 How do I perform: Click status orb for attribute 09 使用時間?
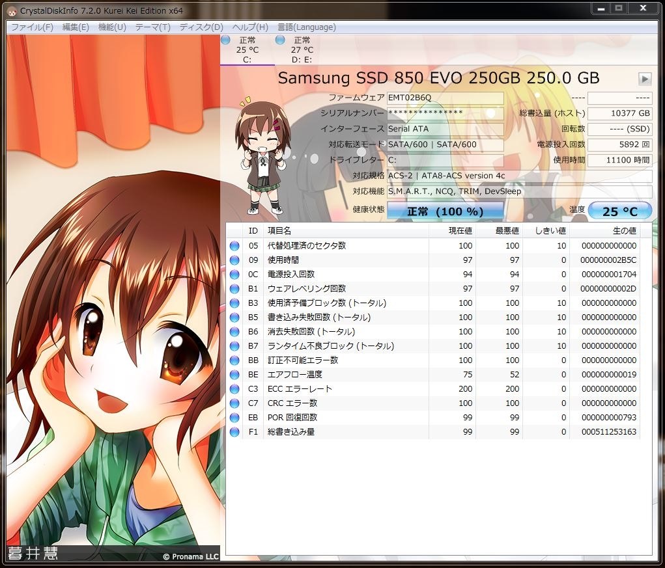[234, 260]
